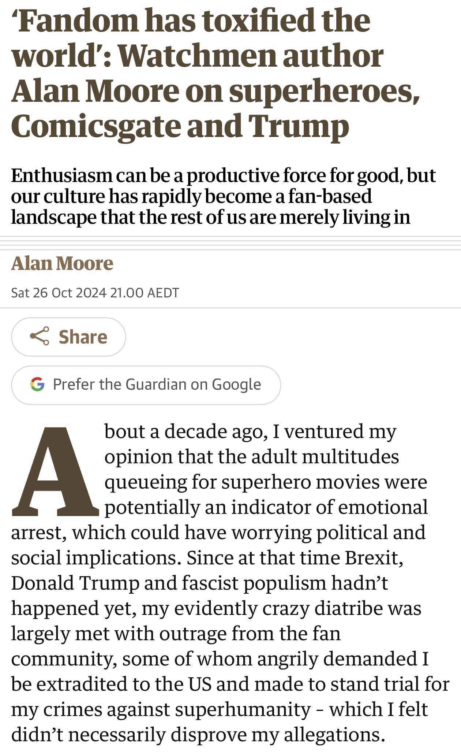461x753 pixels.
Task: Click "queueing for superhero movies" body line
Action: point(266,482)
